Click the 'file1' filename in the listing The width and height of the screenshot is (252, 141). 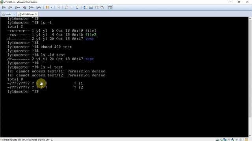[x=91, y=31]
